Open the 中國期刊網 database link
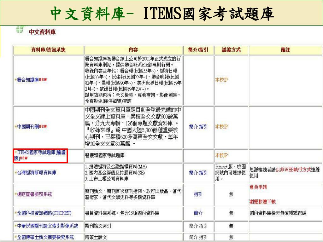 pyautogui.click(x=28, y=127)
